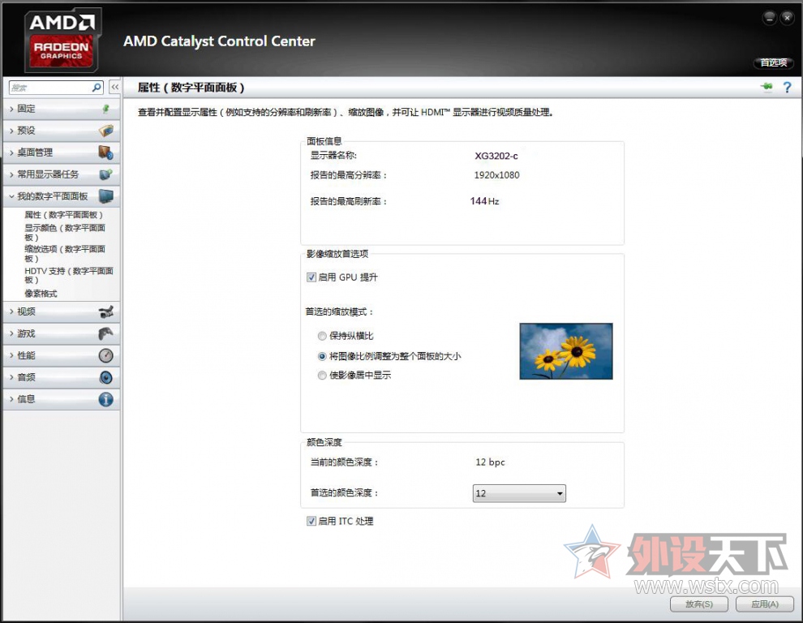Screen dimensions: 803x623
Task: Click the resolution value 1920x1080
Action: (x=496, y=175)
